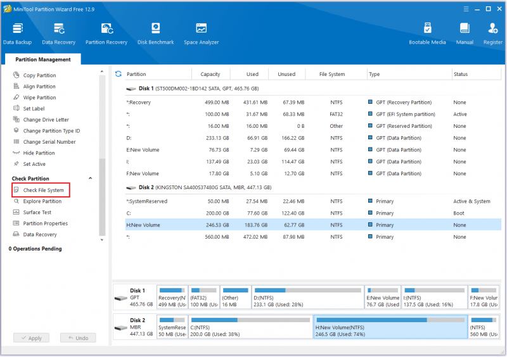Launch Data Recovery from the top toolbar

point(58,34)
